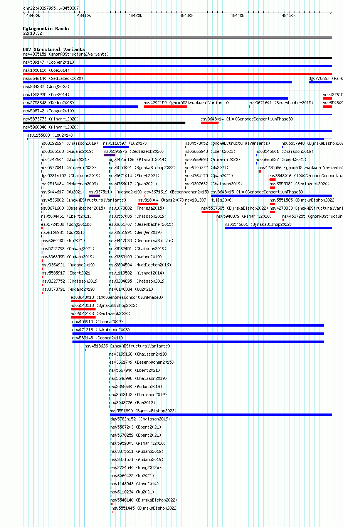The width and height of the screenshot is (343, 527).
Task: Click nsv5546140 (ByrskaBishop2022) label
Action: [144, 500]
